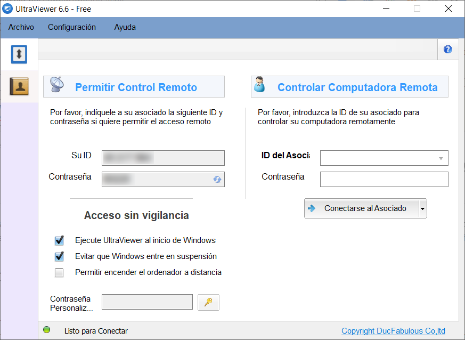Viewport: 465px width, 340px height.
Task: Enable Permitir encender el ordenador a distancia
Action: (59, 272)
